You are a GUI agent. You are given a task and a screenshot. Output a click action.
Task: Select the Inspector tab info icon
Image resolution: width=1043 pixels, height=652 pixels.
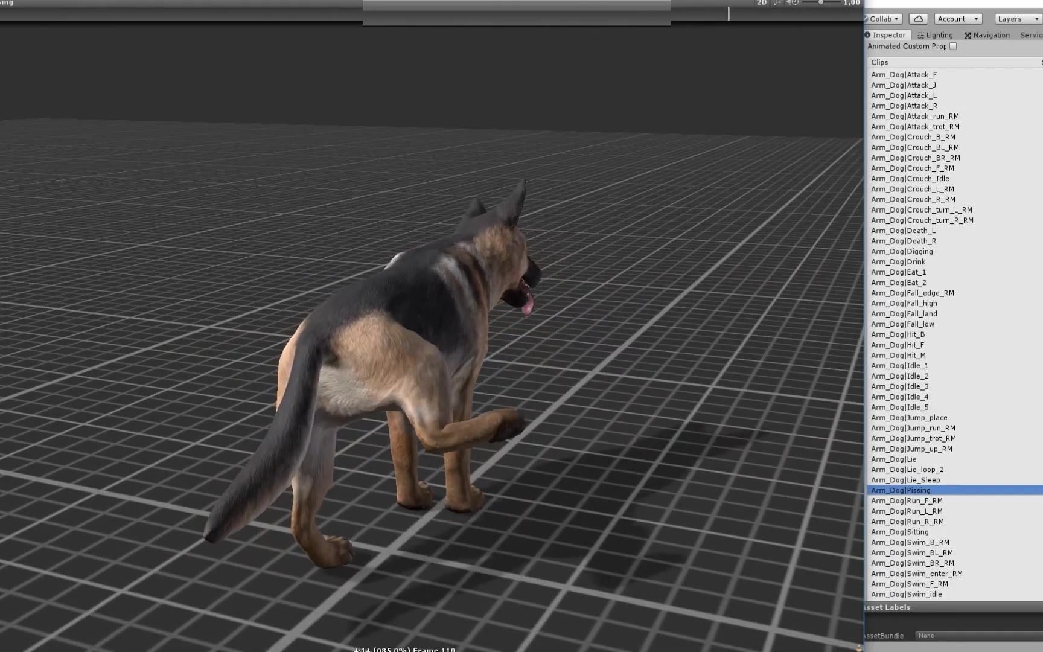point(869,34)
